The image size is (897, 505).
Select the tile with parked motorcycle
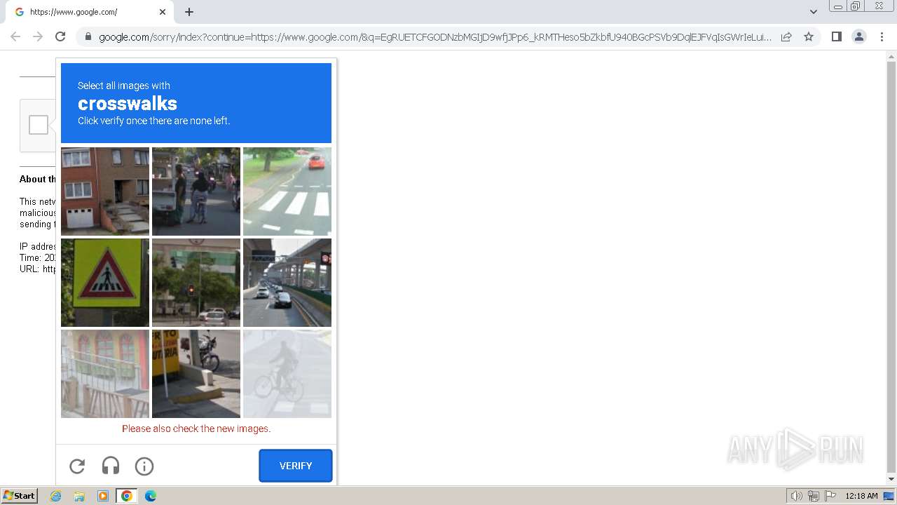pyautogui.click(x=196, y=374)
